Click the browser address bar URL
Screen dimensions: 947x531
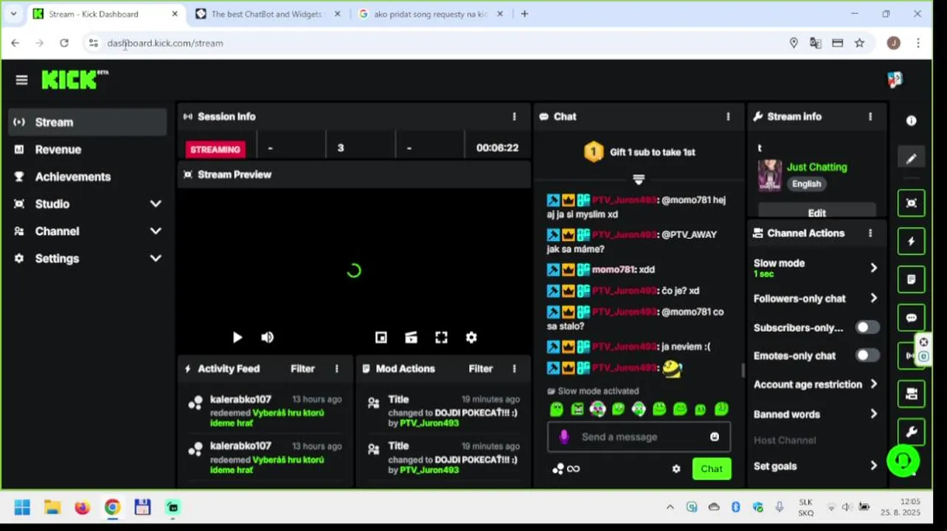coord(165,44)
